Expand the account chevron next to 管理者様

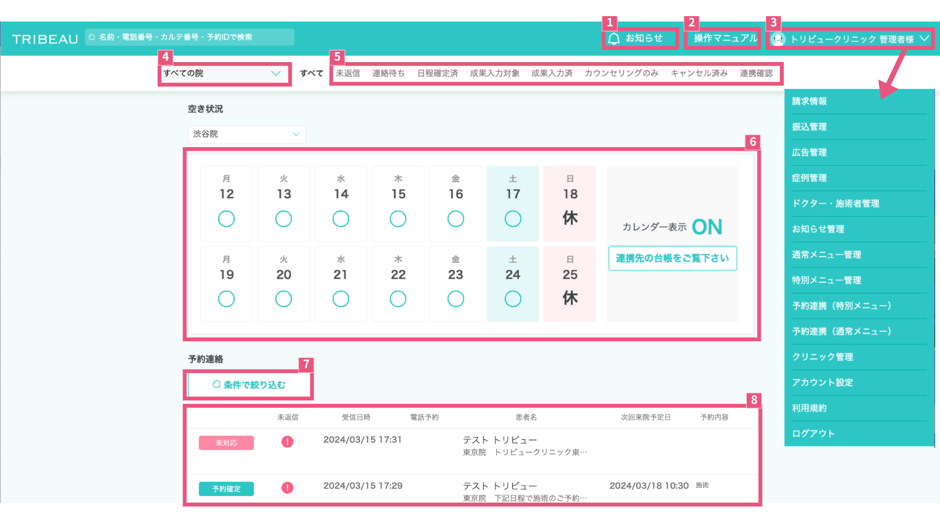click(924, 38)
